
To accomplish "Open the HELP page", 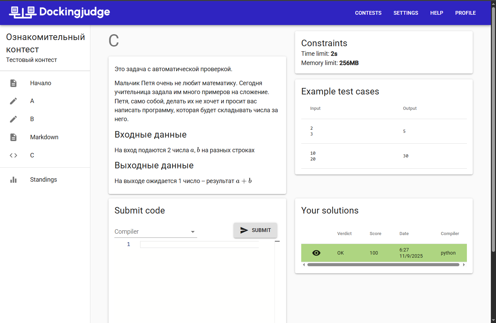I will pos(436,13).
